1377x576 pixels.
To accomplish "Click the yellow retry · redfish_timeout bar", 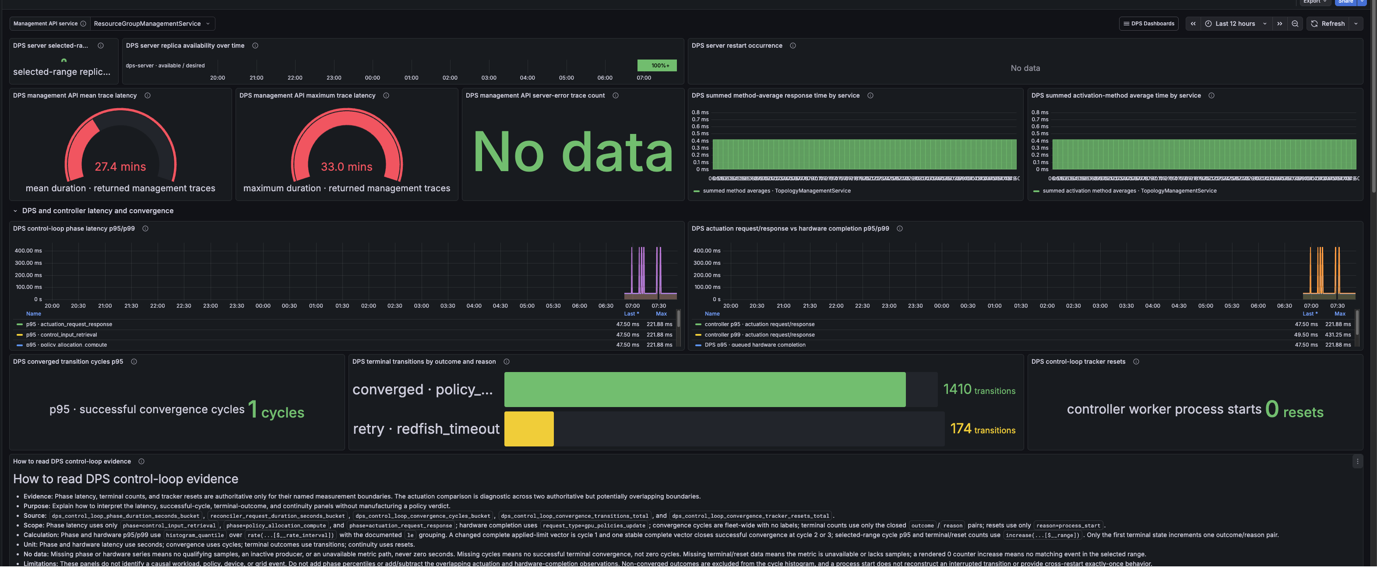I will 528,429.
